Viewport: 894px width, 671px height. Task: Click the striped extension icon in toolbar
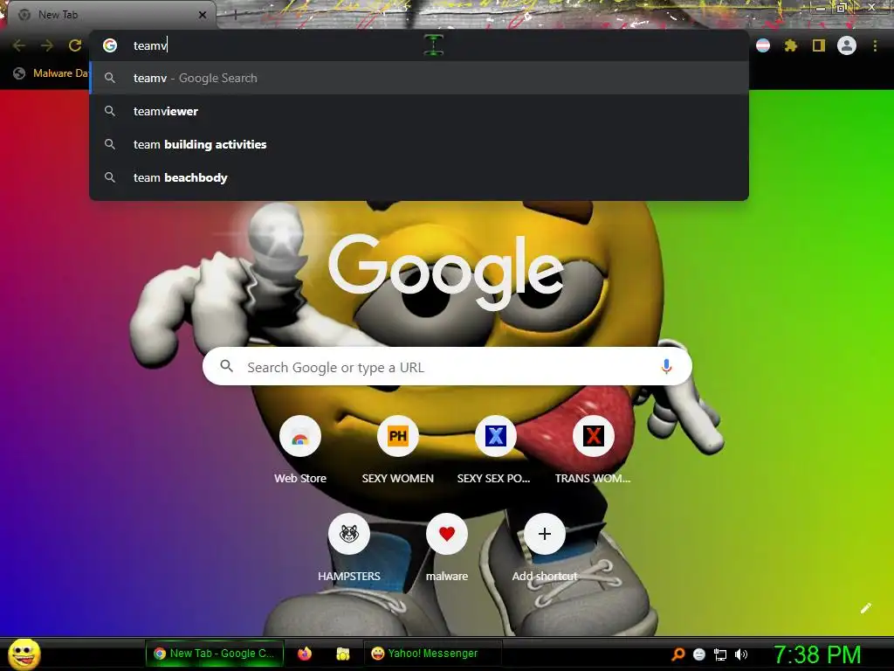click(x=763, y=45)
